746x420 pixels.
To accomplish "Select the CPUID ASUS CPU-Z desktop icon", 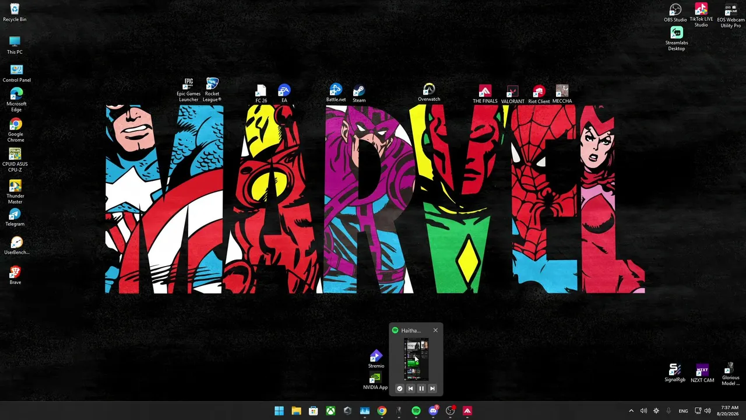I will click(15, 160).
